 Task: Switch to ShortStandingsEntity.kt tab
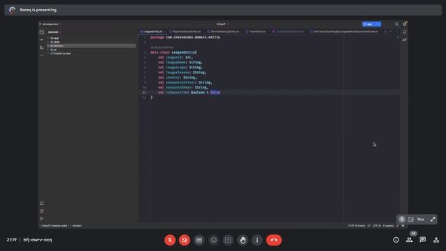(223, 31)
